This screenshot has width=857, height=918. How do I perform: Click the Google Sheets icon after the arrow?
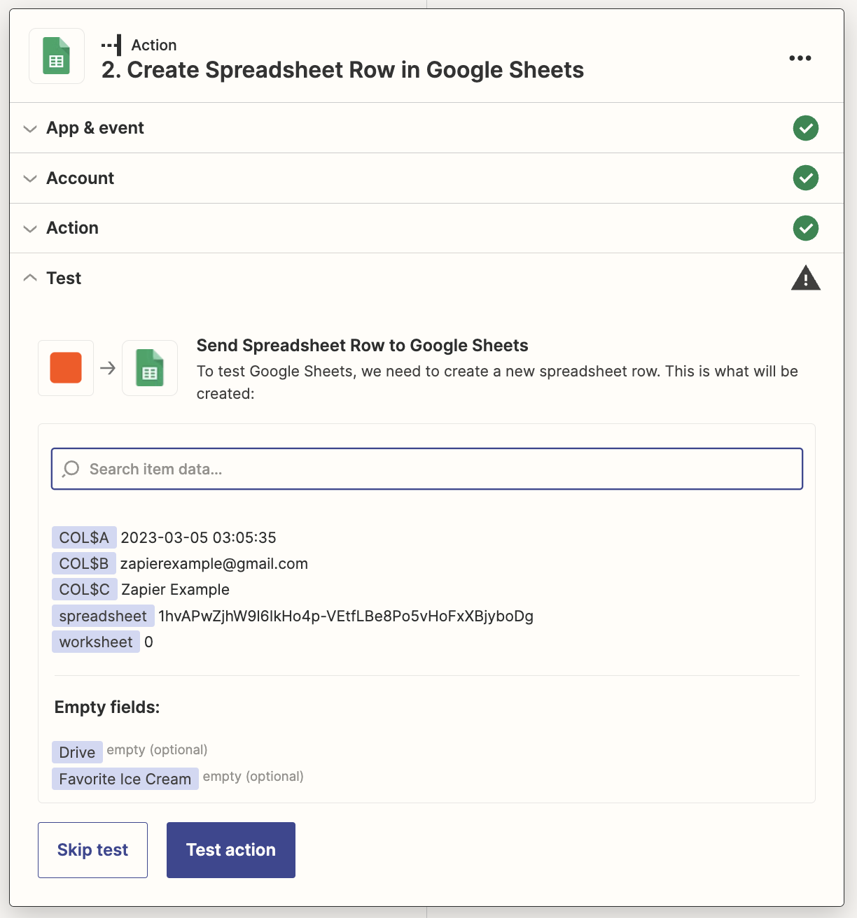(150, 368)
